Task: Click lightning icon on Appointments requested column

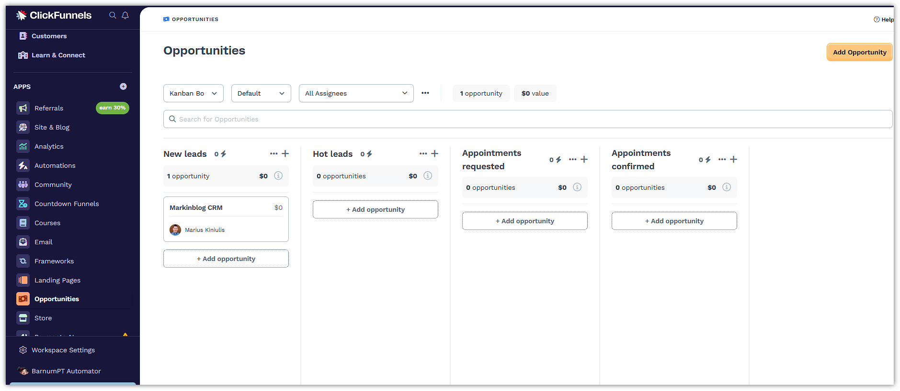Action: [x=558, y=160]
